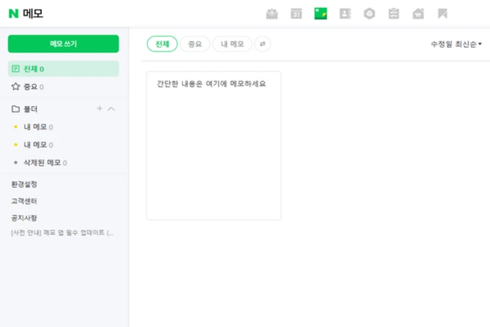490x327 pixels.
Task: Collapse the 폴더 section chevron
Action: point(111,109)
